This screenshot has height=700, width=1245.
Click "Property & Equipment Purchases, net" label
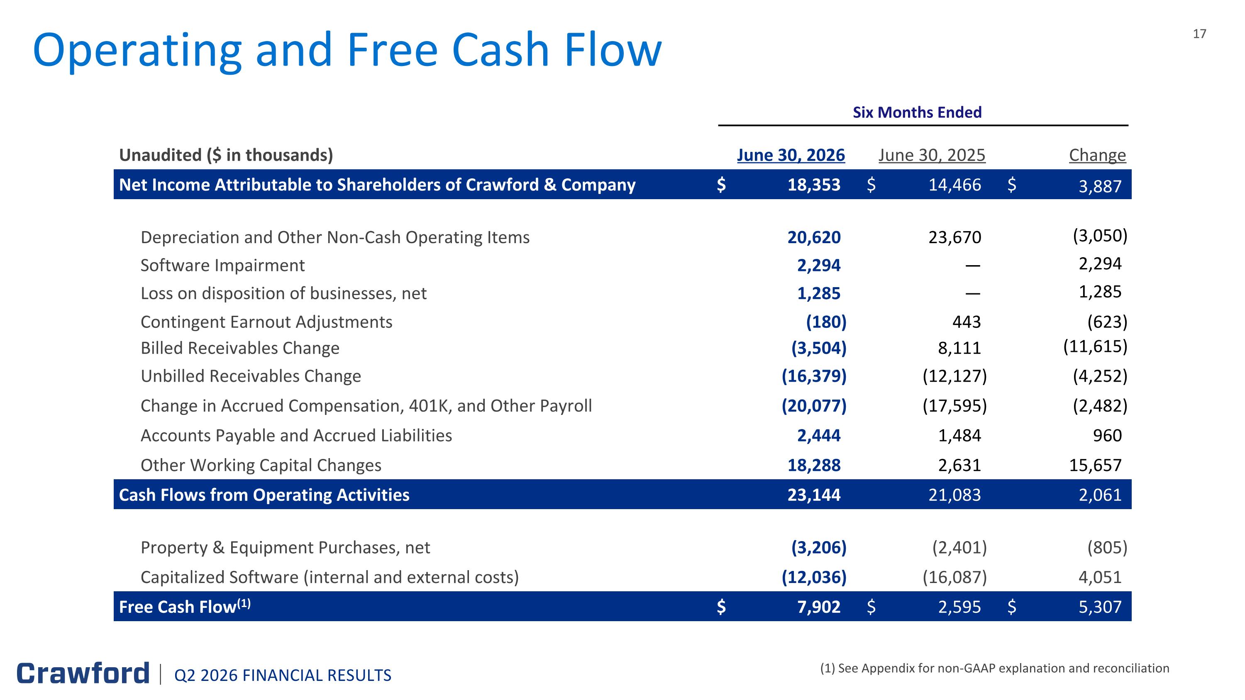[285, 547]
